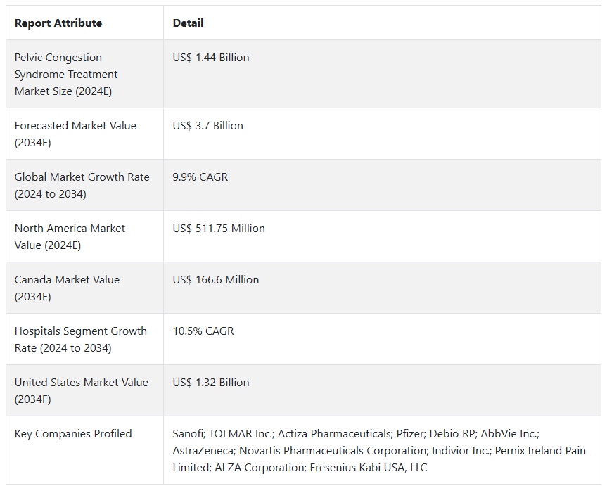Select the Hospitals Segment Growth Rate cell
The width and height of the screenshot is (607, 486).
(x=80, y=340)
